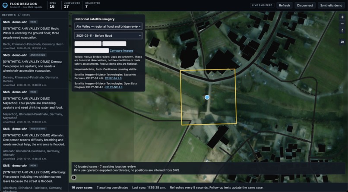Open the Altenburg flooded street report

click(x=34, y=177)
